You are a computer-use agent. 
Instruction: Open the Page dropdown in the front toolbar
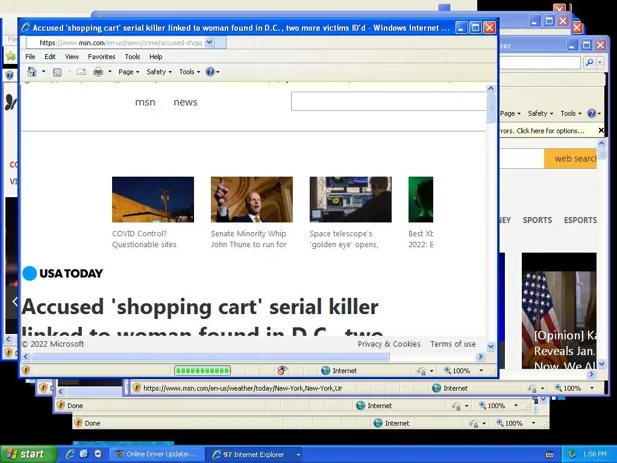(129, 72)
